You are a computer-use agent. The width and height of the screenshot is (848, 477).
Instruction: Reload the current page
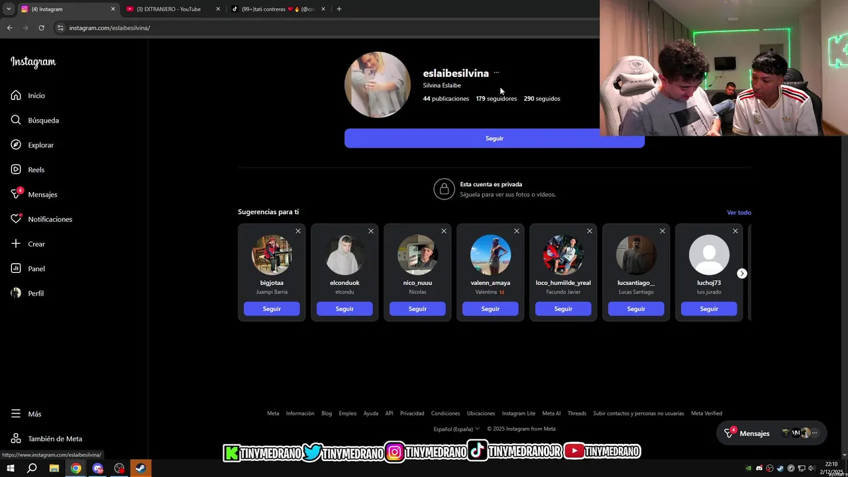(41, 28)
